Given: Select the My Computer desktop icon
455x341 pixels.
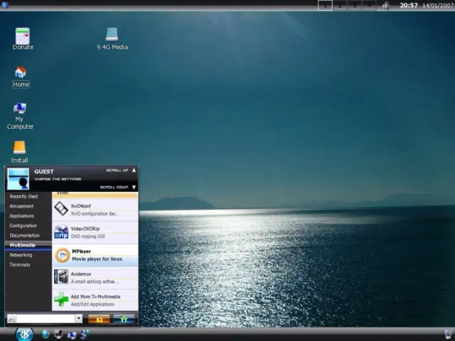Looking at the screenshot, I should click(20, 116).
